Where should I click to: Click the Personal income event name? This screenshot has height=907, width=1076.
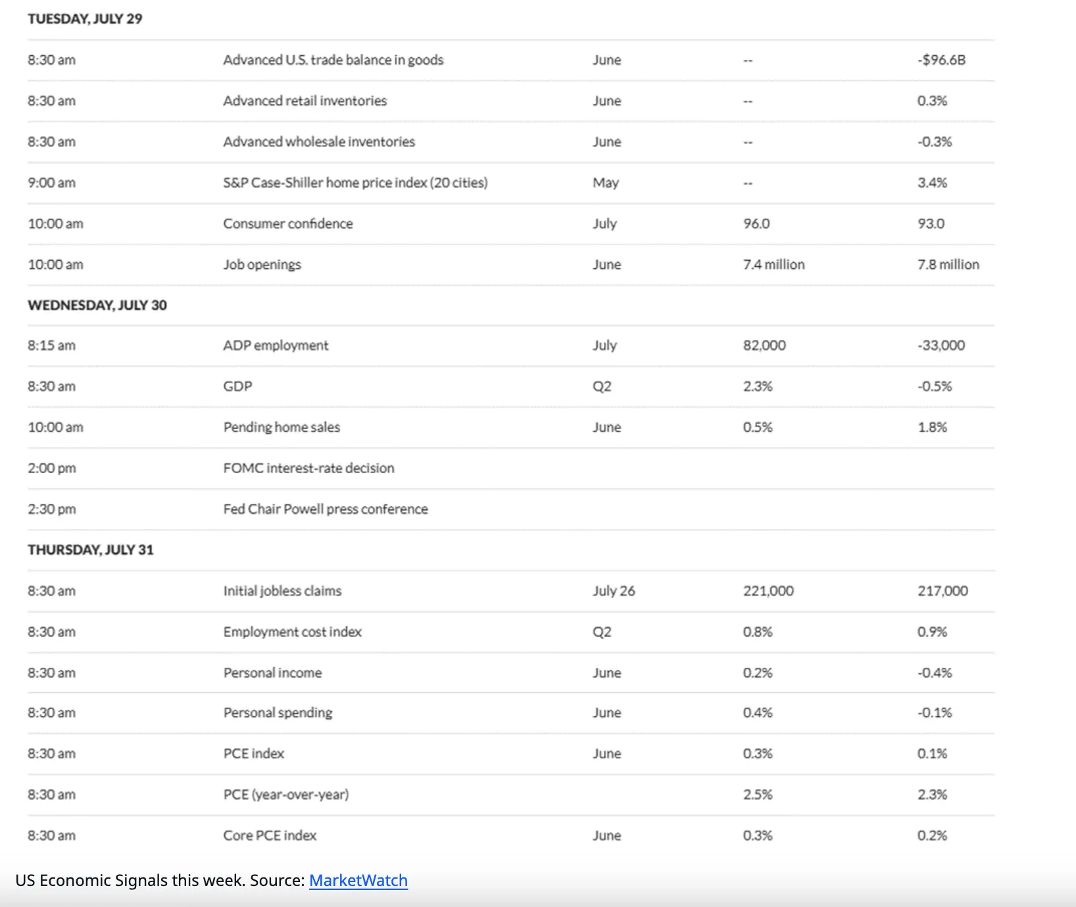click(x=272, y=673)
